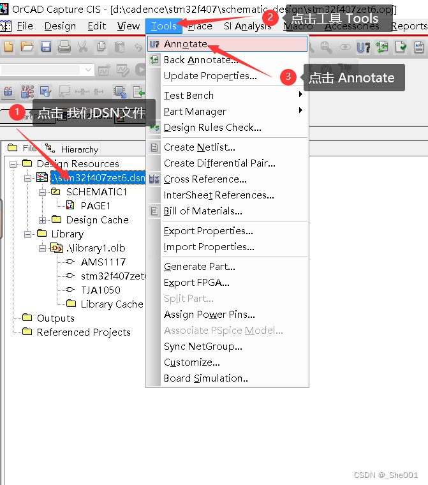Click the zoom magnifier toolbar icon

tap(326, 47)
